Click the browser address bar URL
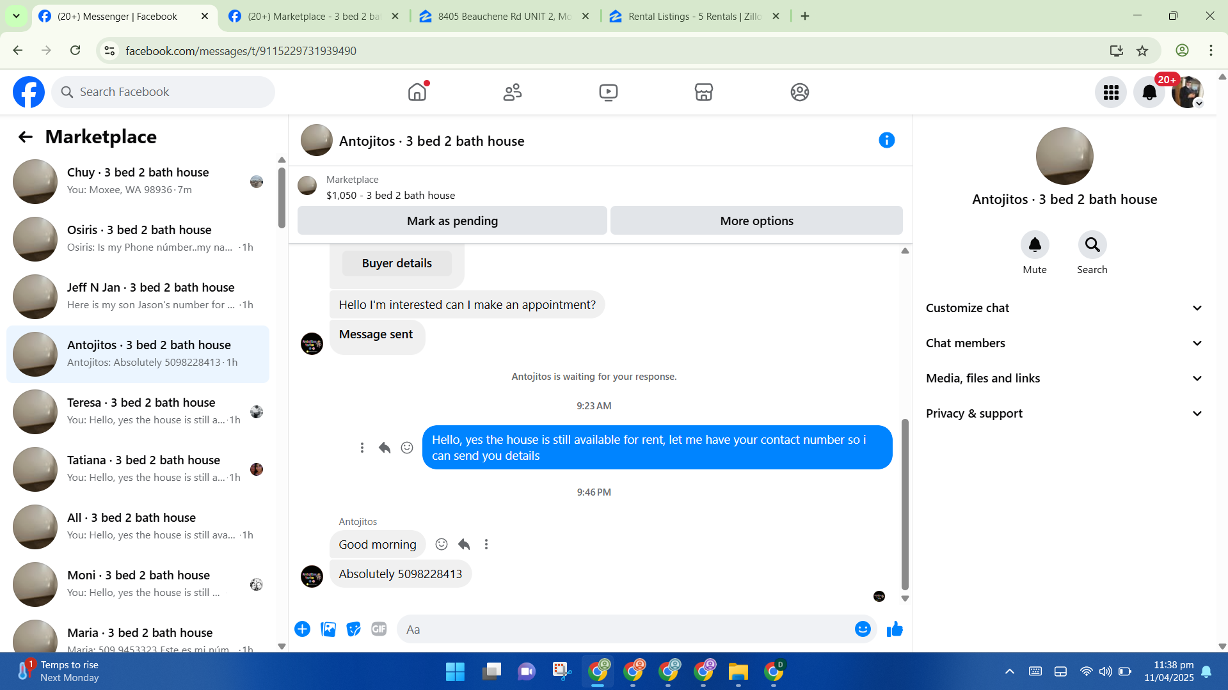Image resolution: width=1228 pixels, height=690 pixels. (x=241, y=51)
